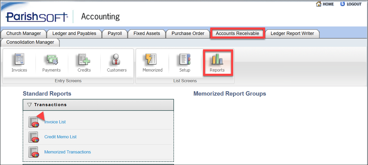This screenshot has width=368, height=165.
Task: Open the Credit Memo List report link
Action: click(60, 137)
